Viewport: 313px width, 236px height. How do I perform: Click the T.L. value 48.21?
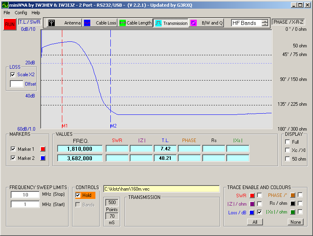(x=165, y=158)
